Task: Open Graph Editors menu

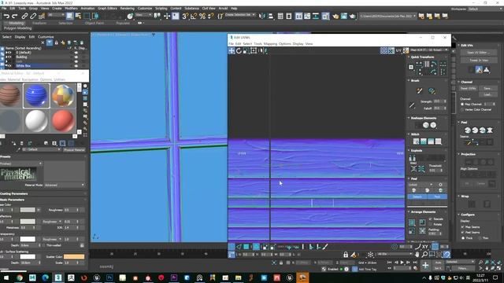Action: point(107,9)
